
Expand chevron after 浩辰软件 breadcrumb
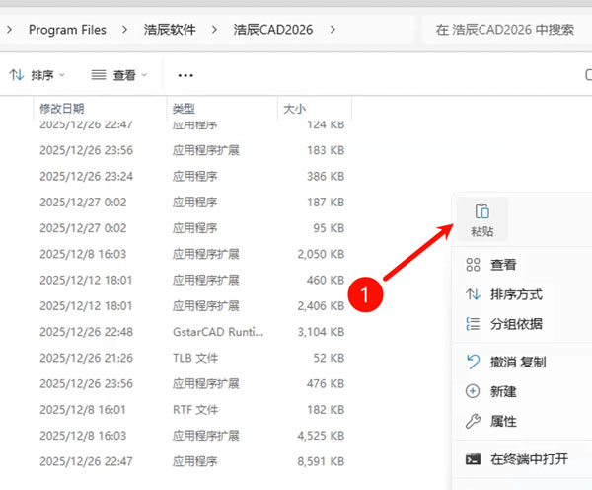[214, 30]
